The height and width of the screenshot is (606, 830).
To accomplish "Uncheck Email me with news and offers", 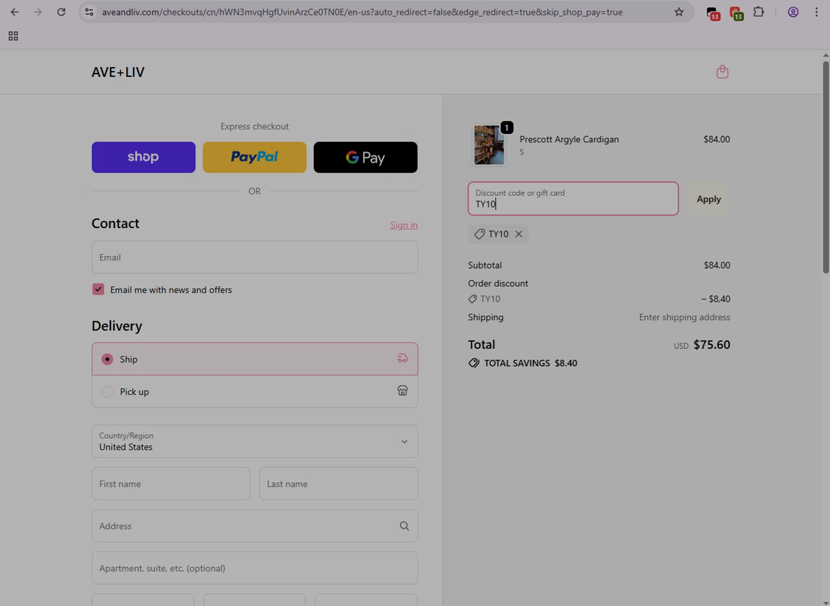I will pyautogui.click(x=98, y=289).
